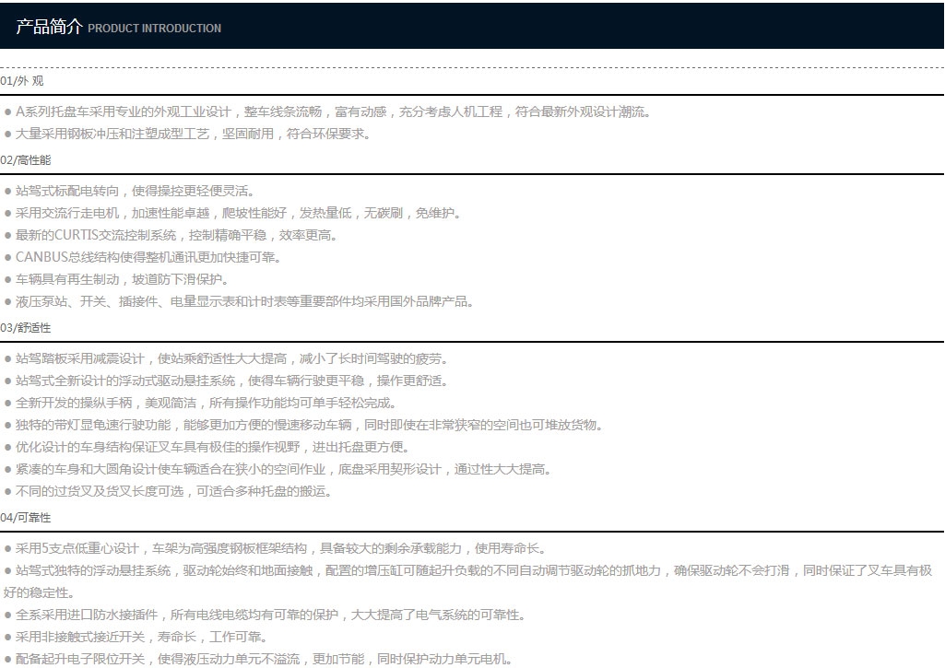Click the 全系采用进口防水接插件 text line
Screen dimensions: 945x668
(271, 615)
